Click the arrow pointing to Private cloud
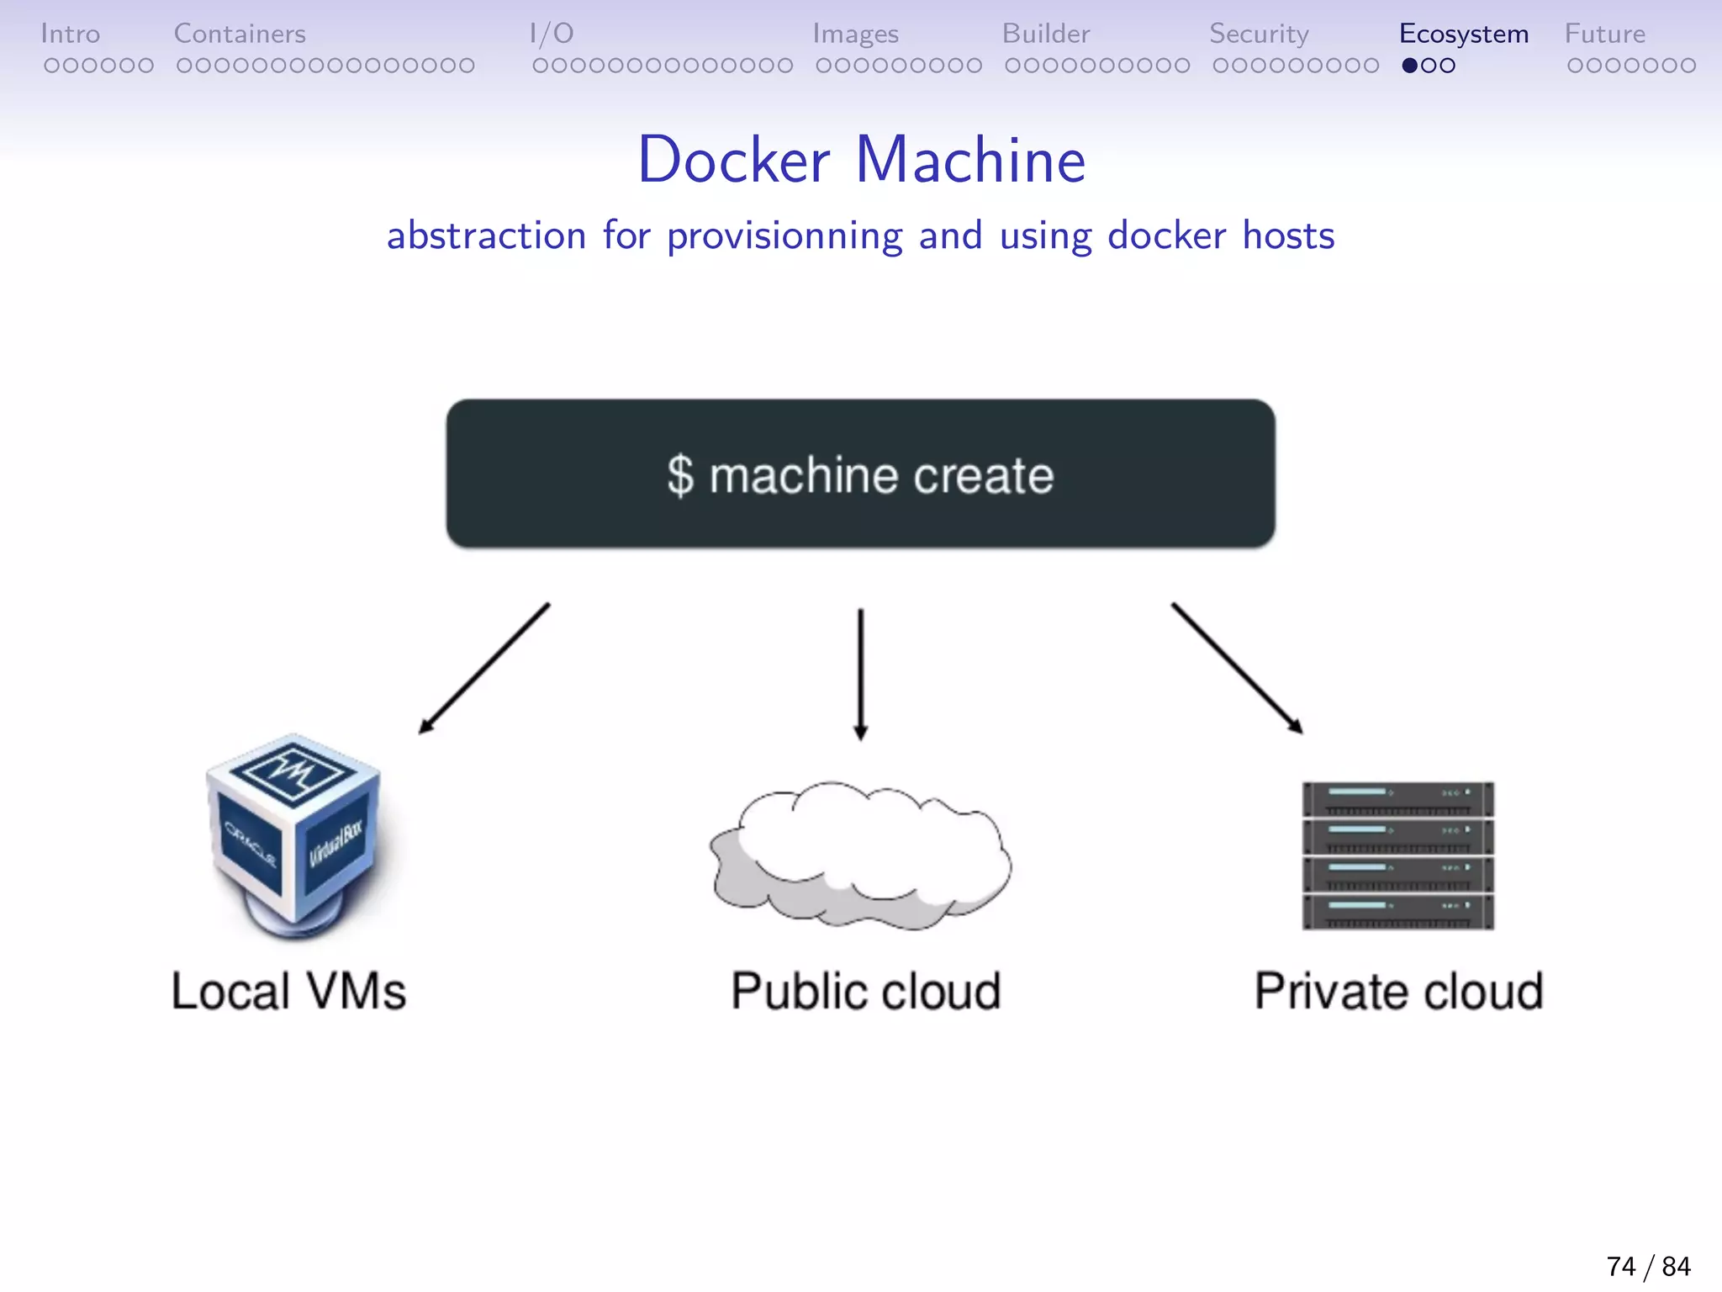 coord(1237,668)
